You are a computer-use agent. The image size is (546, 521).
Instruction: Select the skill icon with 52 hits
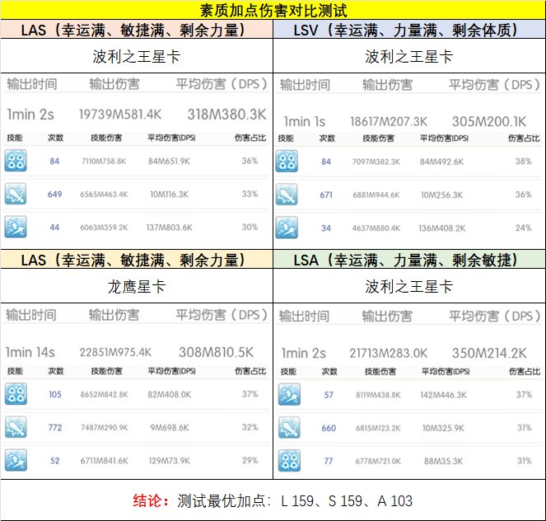point(16,461)
